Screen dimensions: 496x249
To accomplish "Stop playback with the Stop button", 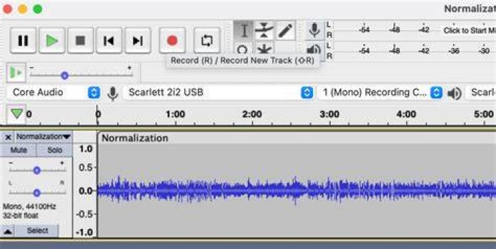I will pos(81,41).
